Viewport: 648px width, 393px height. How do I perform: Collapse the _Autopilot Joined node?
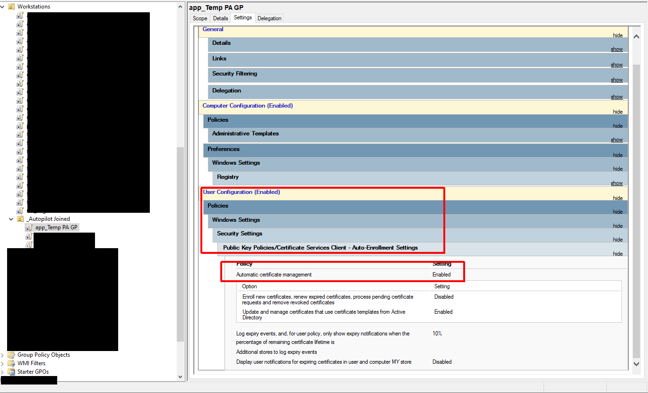tap(11, 218)
